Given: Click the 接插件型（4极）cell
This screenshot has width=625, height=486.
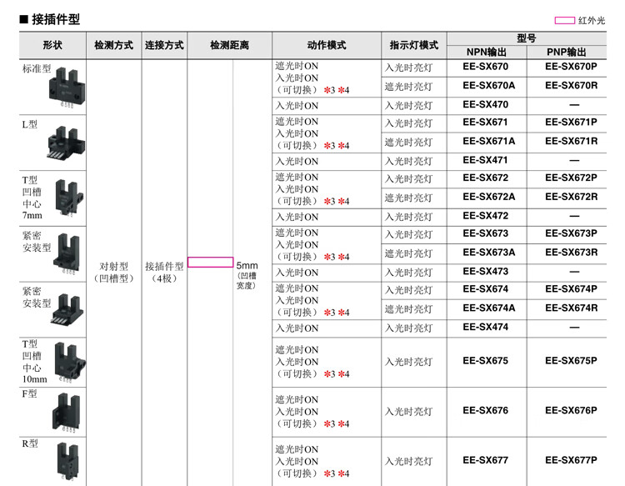Looking at the screenshot, I should pos(164,273).
